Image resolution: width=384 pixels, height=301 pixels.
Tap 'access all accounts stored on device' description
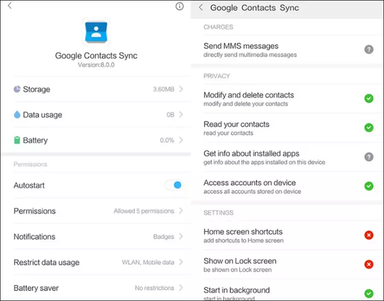tap(252, 191)
